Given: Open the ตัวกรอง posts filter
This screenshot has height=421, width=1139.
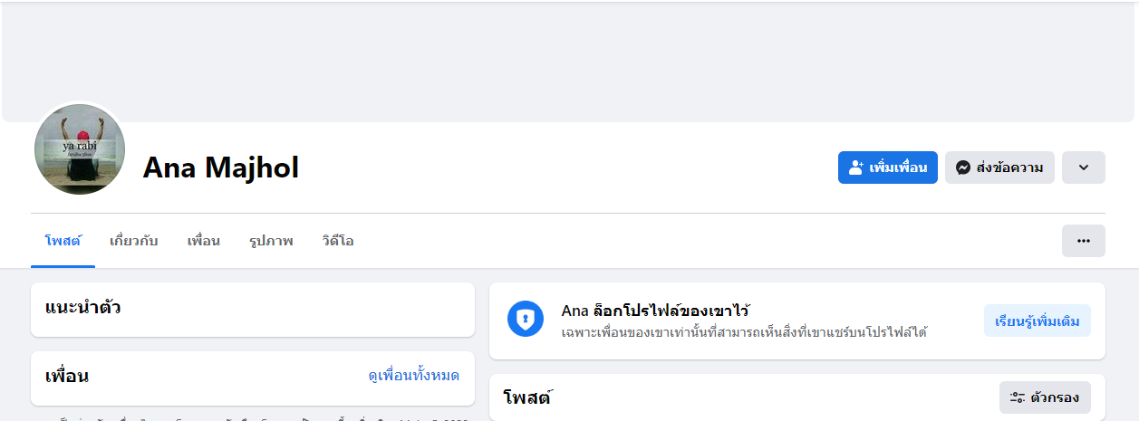Looking at the screenshot, I should (1045, 397).
